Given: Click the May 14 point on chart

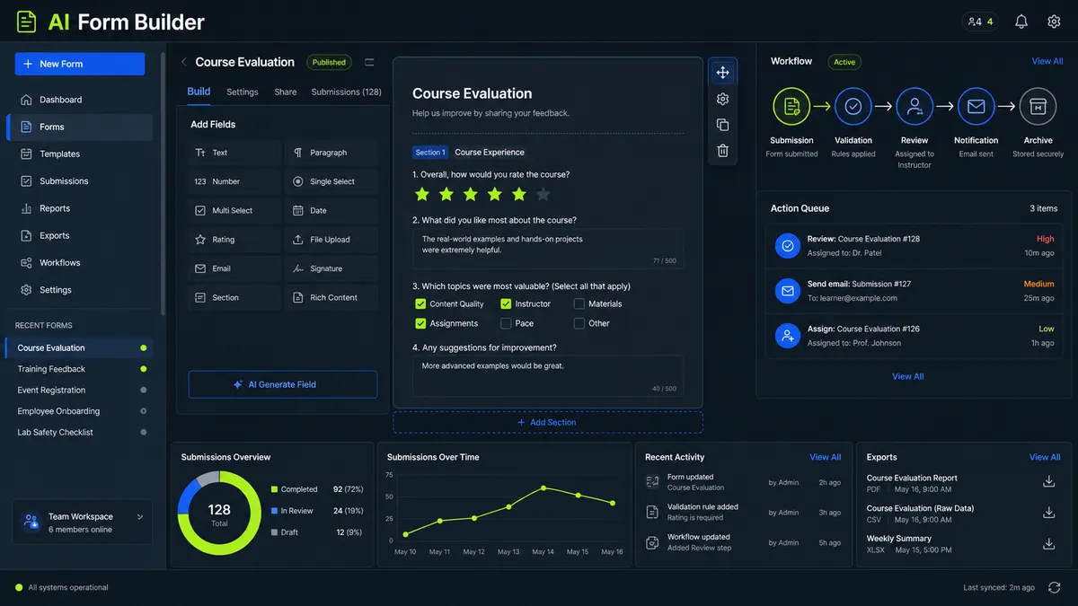Looking at the screenshot, I should (x=543, y=487).
